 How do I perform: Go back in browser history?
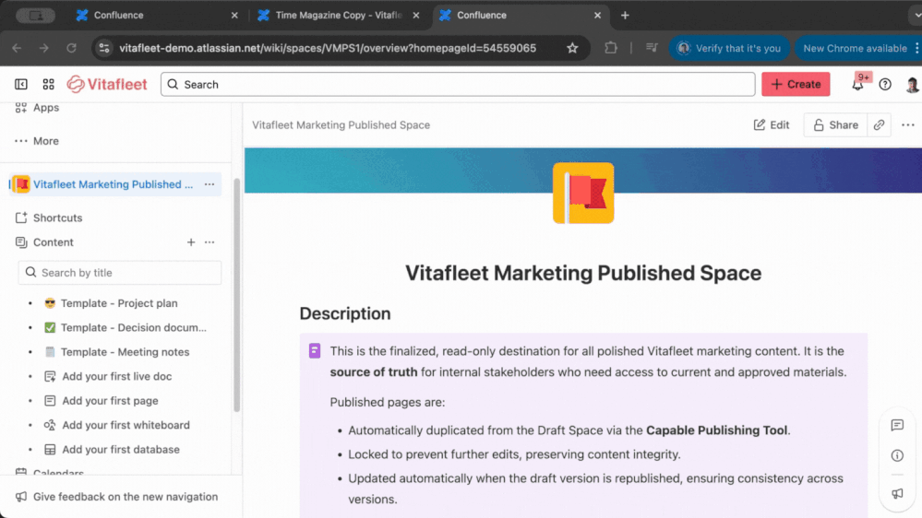tap(17, 48)
